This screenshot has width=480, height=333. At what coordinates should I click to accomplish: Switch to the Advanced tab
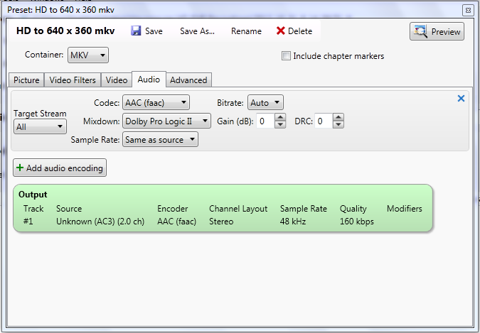(188, 80)
